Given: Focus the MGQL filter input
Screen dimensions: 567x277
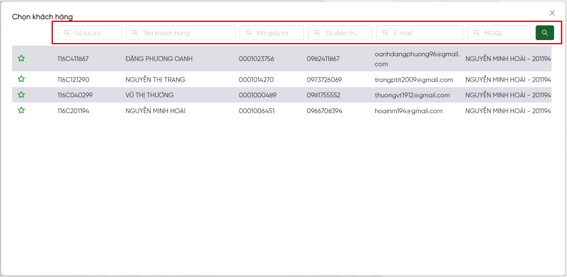Looking at the screenshot, I should pyautogui.click(x=503, y=33).
